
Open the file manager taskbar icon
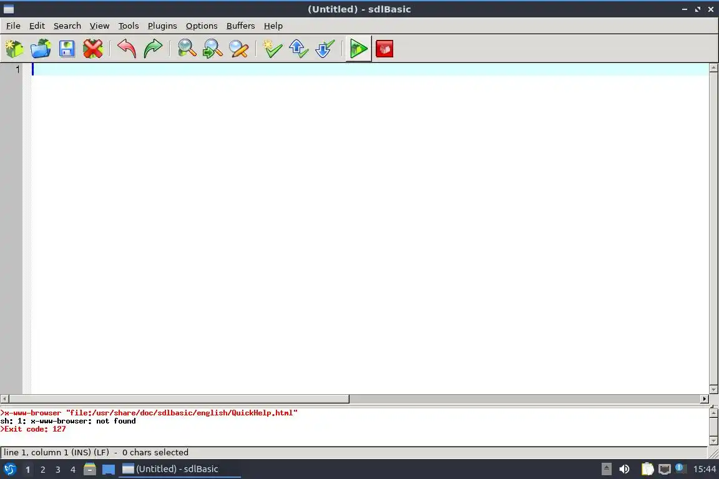click(90, 469)
